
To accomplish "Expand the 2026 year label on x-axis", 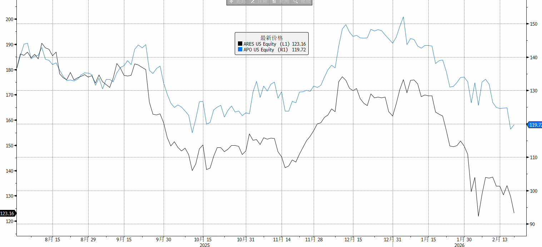I will pyautogui.click(x=459, y=245).
